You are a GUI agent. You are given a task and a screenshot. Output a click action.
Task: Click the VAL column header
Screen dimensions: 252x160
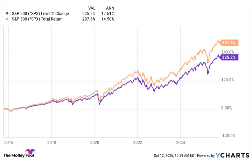[91, 8]
